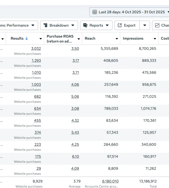The image size is (169, 188).
Task: Click the 29 results value
Action: pyautogui.click(x=39, y=168)
